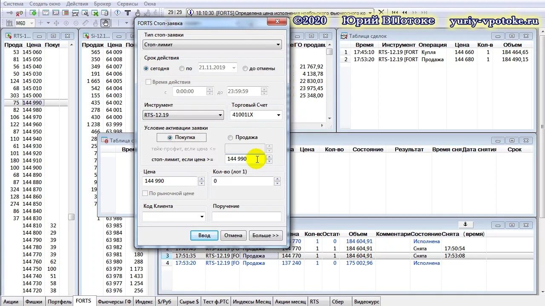Viewport: 545px width, 306px height.
Task: Click the Отмена button
Action: pyautogui.click(x=233, y=235)
